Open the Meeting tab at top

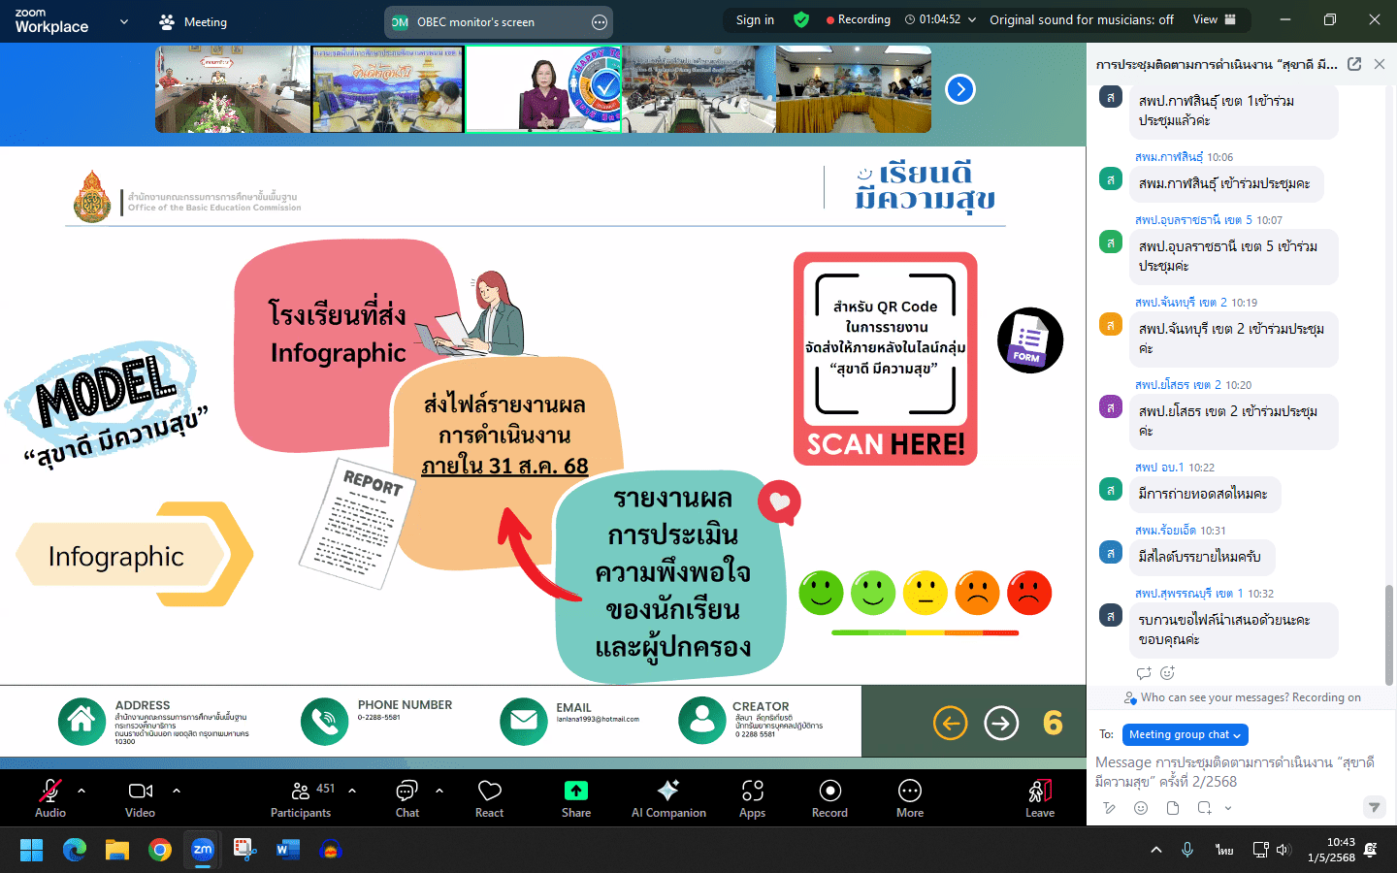pyautogui.click(x=193, y=21)
